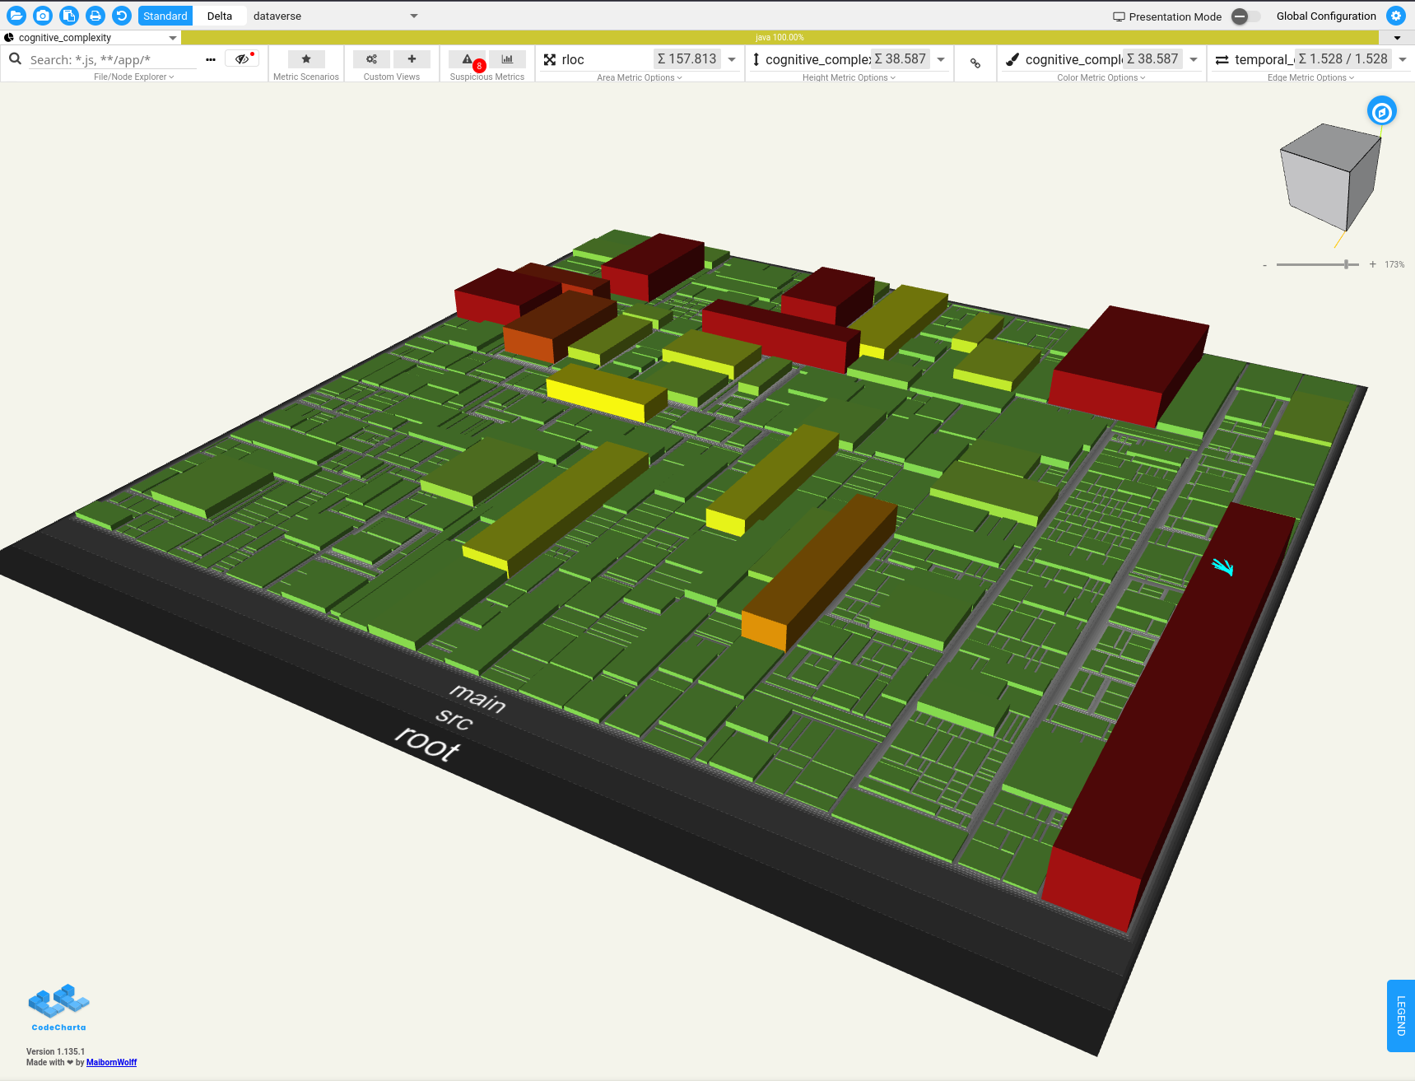The height and width of the screenshot is (1081, 1415).
Task: Open Metric Scenarios star button
Action: point(306,59)
